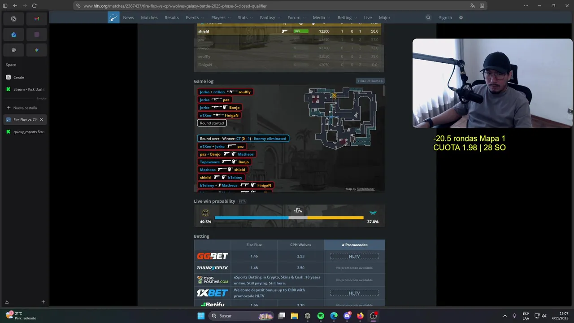
Task: Click shield's green health bar
Action: pos(301,31)
